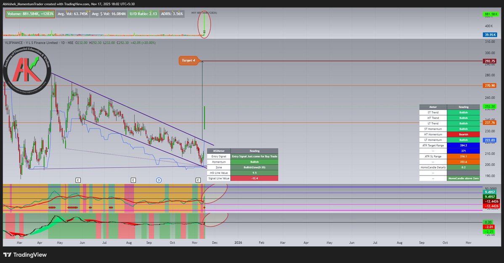The height and width of the screenshot is (263, 504).
Task: Click the Dec label on the time axis
Action: pyautogui.click(x=214, y=242)
